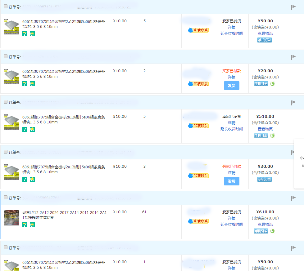Open 详情 for the ¥30.00 paid order

pos(232,173)
